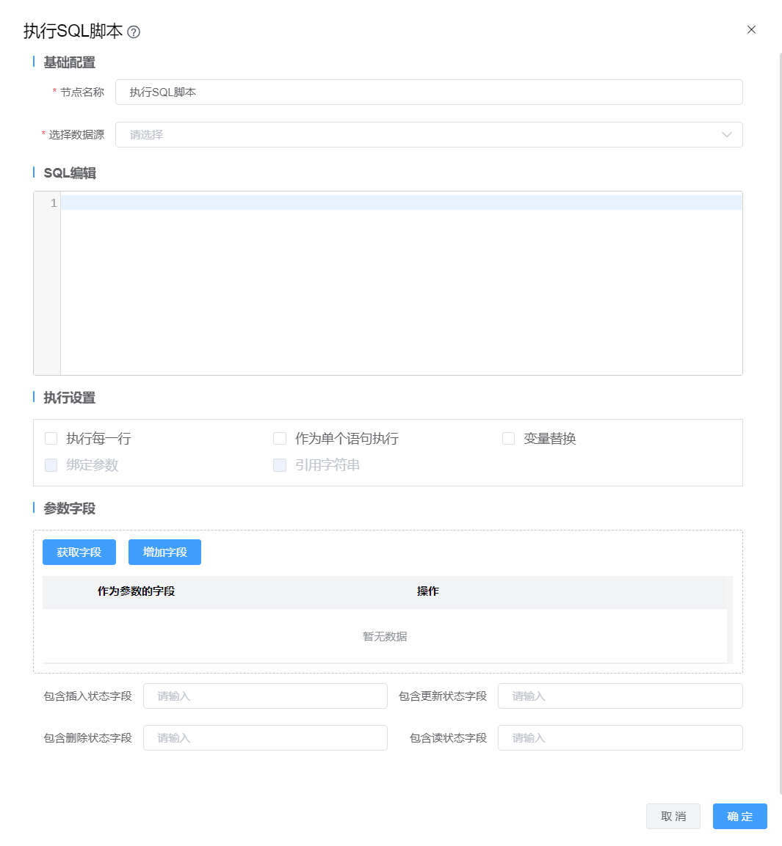Click the 增加字段 button
Image resolution: width=782 pixels, height=846 pixels.
click(x=164, y=553)
